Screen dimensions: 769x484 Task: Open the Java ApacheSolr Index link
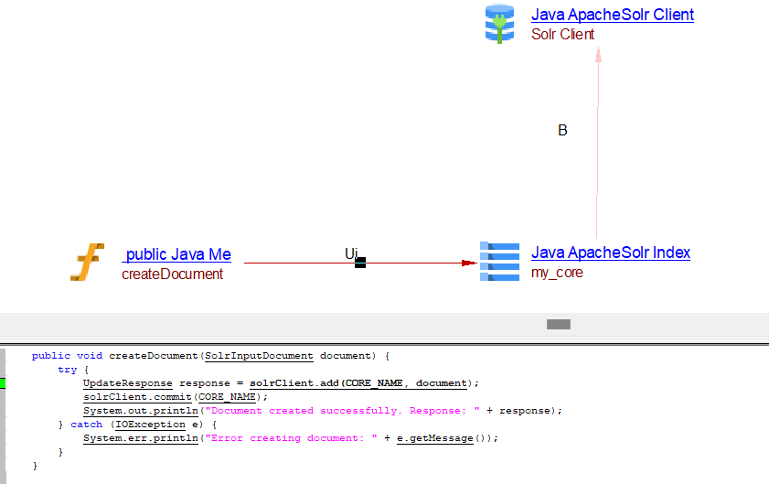point(610,253)
